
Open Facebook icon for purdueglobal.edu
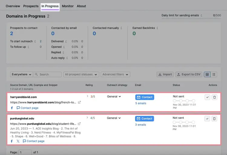click(12, 141)
